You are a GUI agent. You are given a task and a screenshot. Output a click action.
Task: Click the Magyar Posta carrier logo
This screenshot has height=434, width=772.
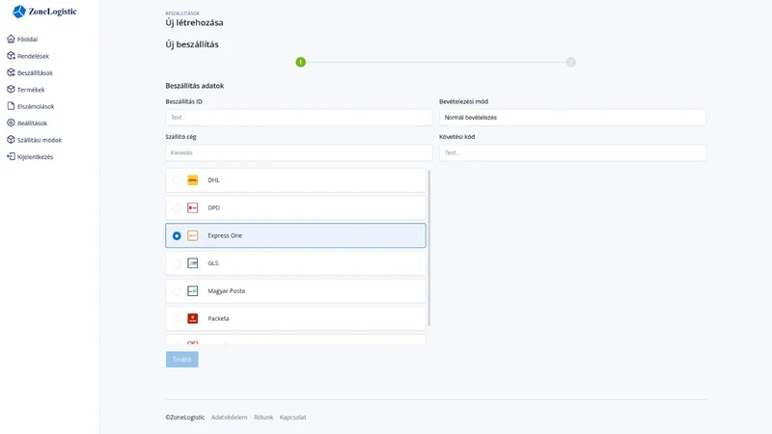point(192,291)
